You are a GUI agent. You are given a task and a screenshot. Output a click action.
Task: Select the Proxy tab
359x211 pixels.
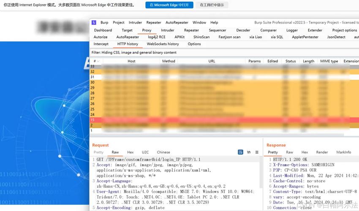tap(147, 30)
